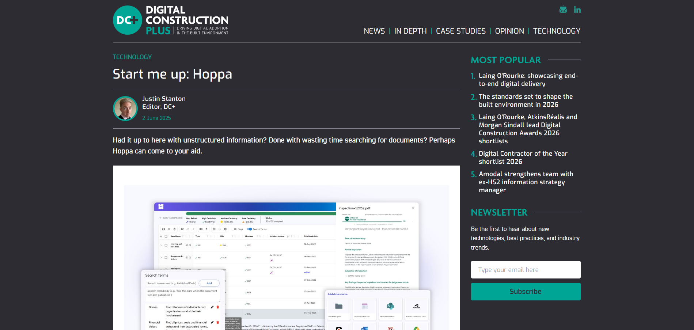Open the three-dot menu on the Site column
694x330 pixels.
pyautogui.click(x=239, y=236)
